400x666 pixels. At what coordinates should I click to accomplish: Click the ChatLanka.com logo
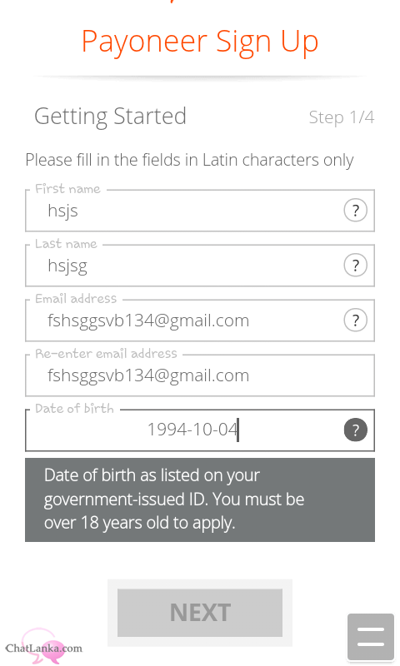click(x=44, y=648)
